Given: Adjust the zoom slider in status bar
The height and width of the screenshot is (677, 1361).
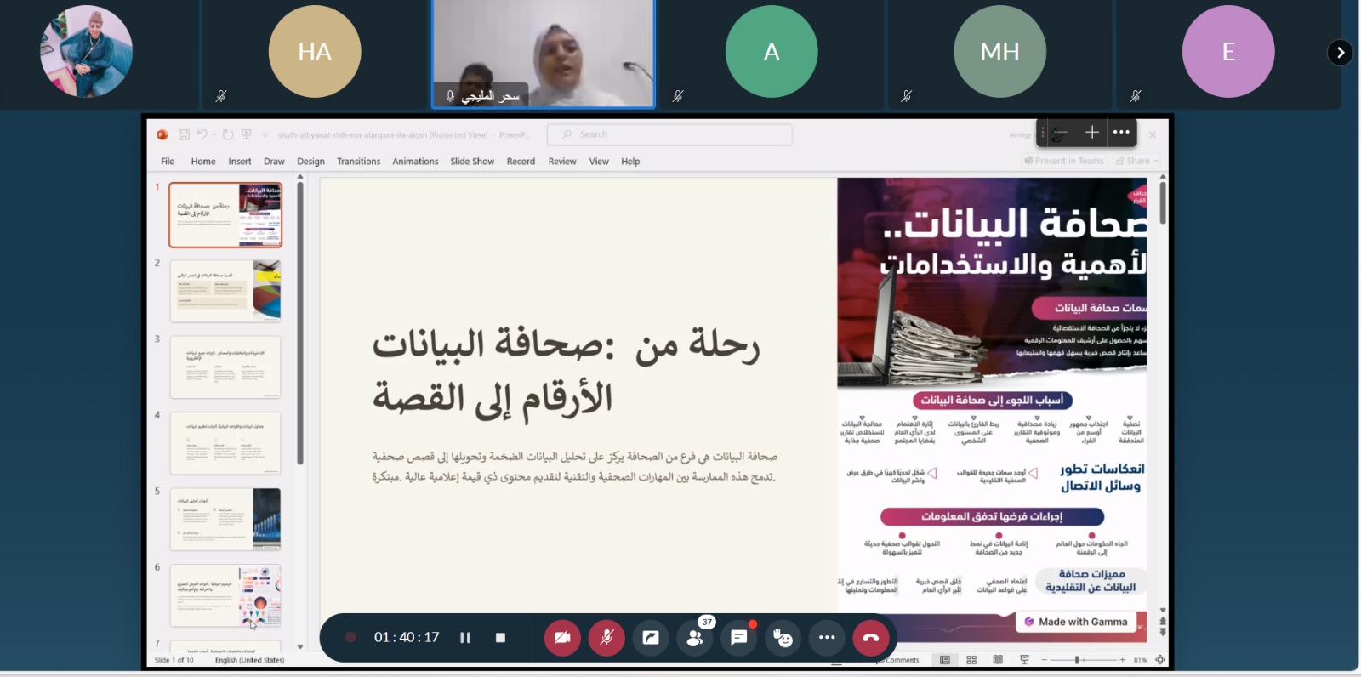Looking at the screenshot, I should tap(1077, 660).
